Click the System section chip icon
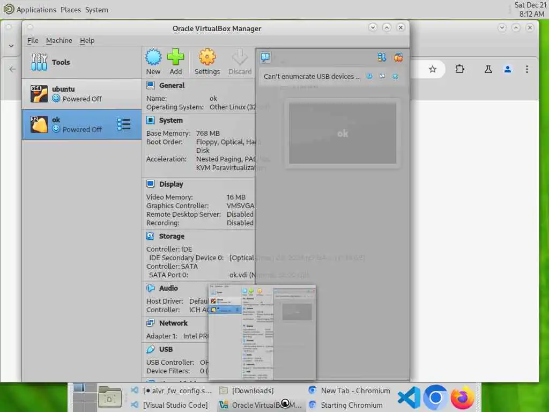549x412 pixels. point(151,120)
